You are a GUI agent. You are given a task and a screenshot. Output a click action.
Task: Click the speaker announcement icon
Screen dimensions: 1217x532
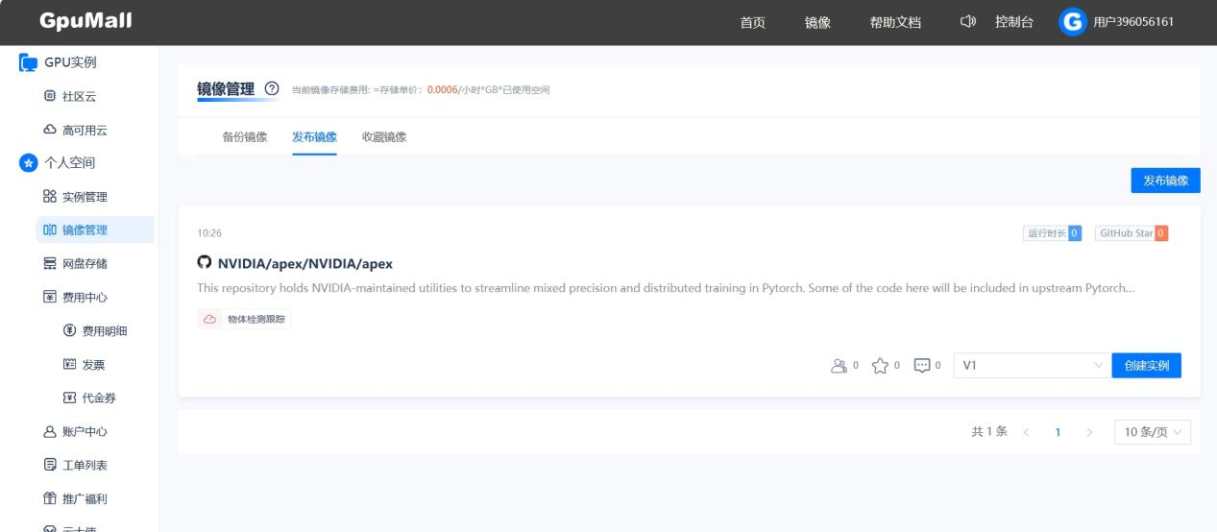[x=967, y=22]
